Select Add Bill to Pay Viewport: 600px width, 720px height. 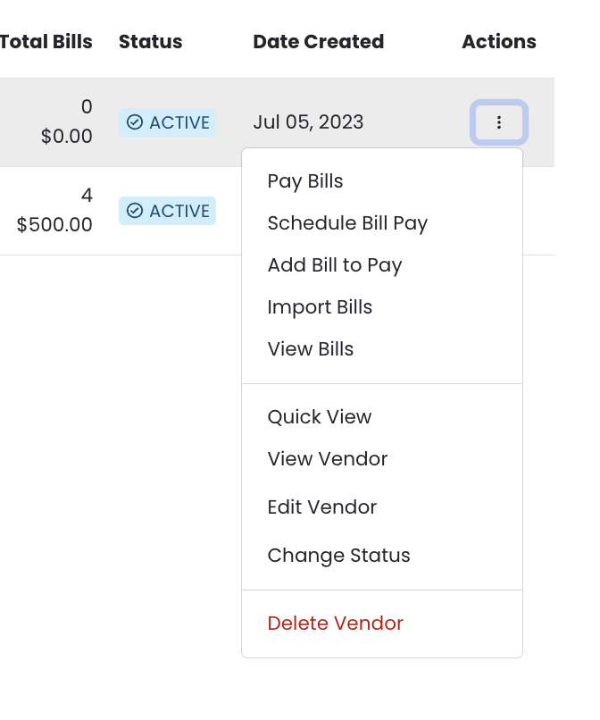tap(335, 265)
